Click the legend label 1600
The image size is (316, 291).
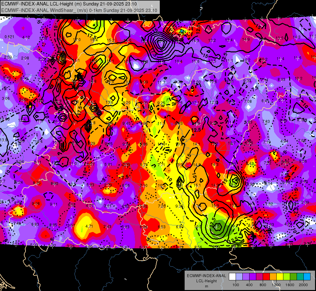point(290,285)
